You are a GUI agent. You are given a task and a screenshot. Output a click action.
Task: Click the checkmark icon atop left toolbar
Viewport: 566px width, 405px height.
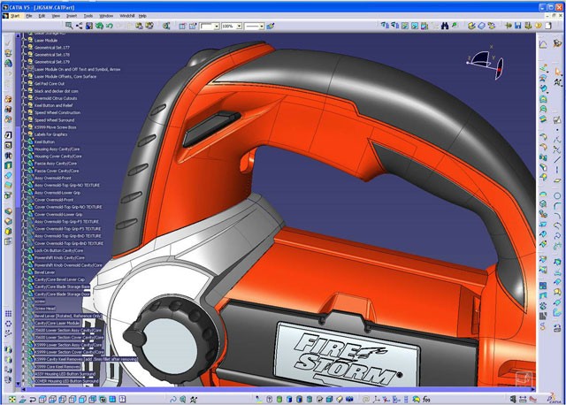pyautogui.click(x=7, y=41)
